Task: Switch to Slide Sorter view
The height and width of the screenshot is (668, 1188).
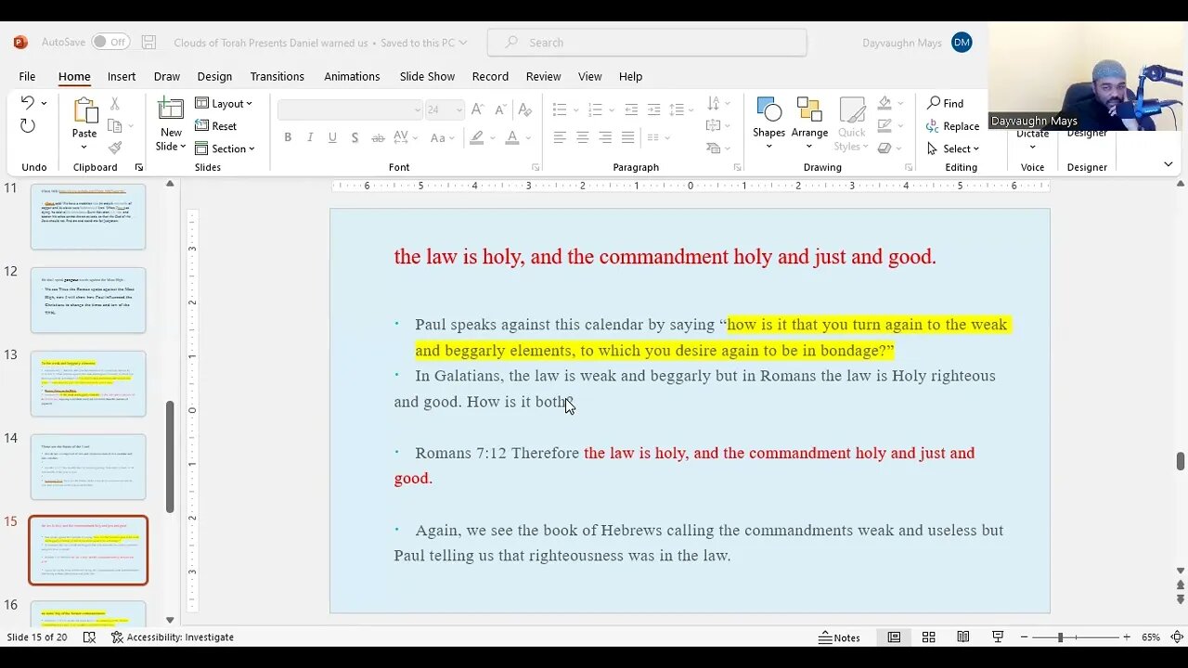Action: (x=928, y=637)
